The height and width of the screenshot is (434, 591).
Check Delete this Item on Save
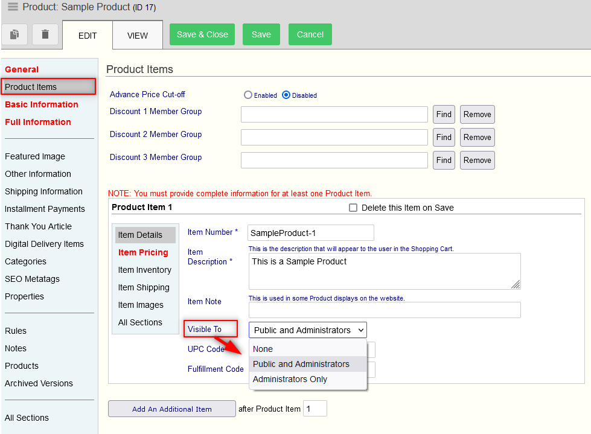pos(353,208)
